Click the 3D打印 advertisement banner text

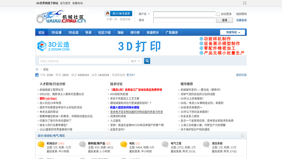[x=139, y=46]
